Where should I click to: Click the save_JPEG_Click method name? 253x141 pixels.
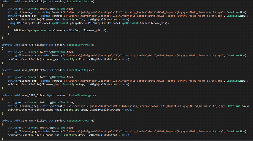(33, 95)
